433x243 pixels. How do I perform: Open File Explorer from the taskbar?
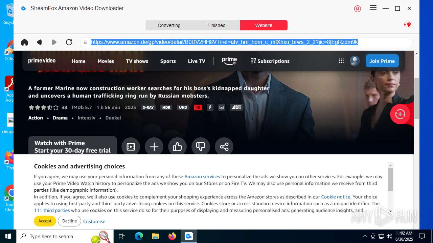pyautogui.click(x=155, y=236)
